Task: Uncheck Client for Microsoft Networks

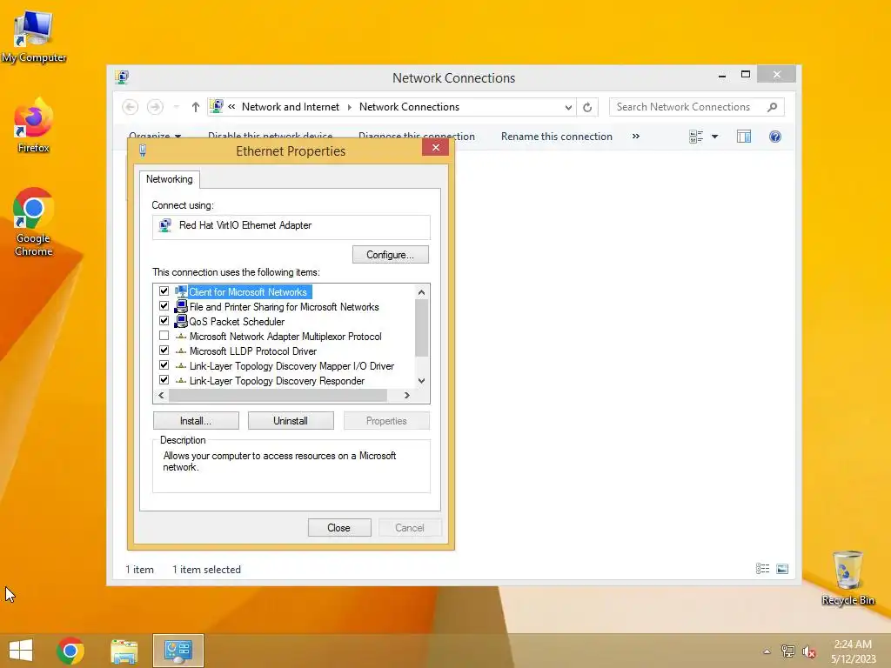Action: click(164, 291)
